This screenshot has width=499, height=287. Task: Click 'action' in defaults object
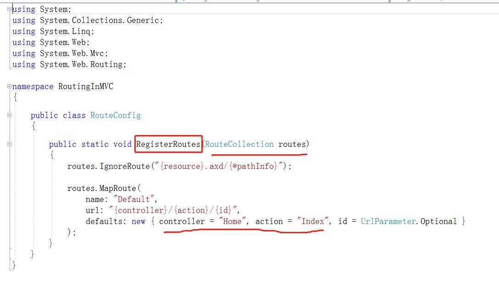(269, 221)
